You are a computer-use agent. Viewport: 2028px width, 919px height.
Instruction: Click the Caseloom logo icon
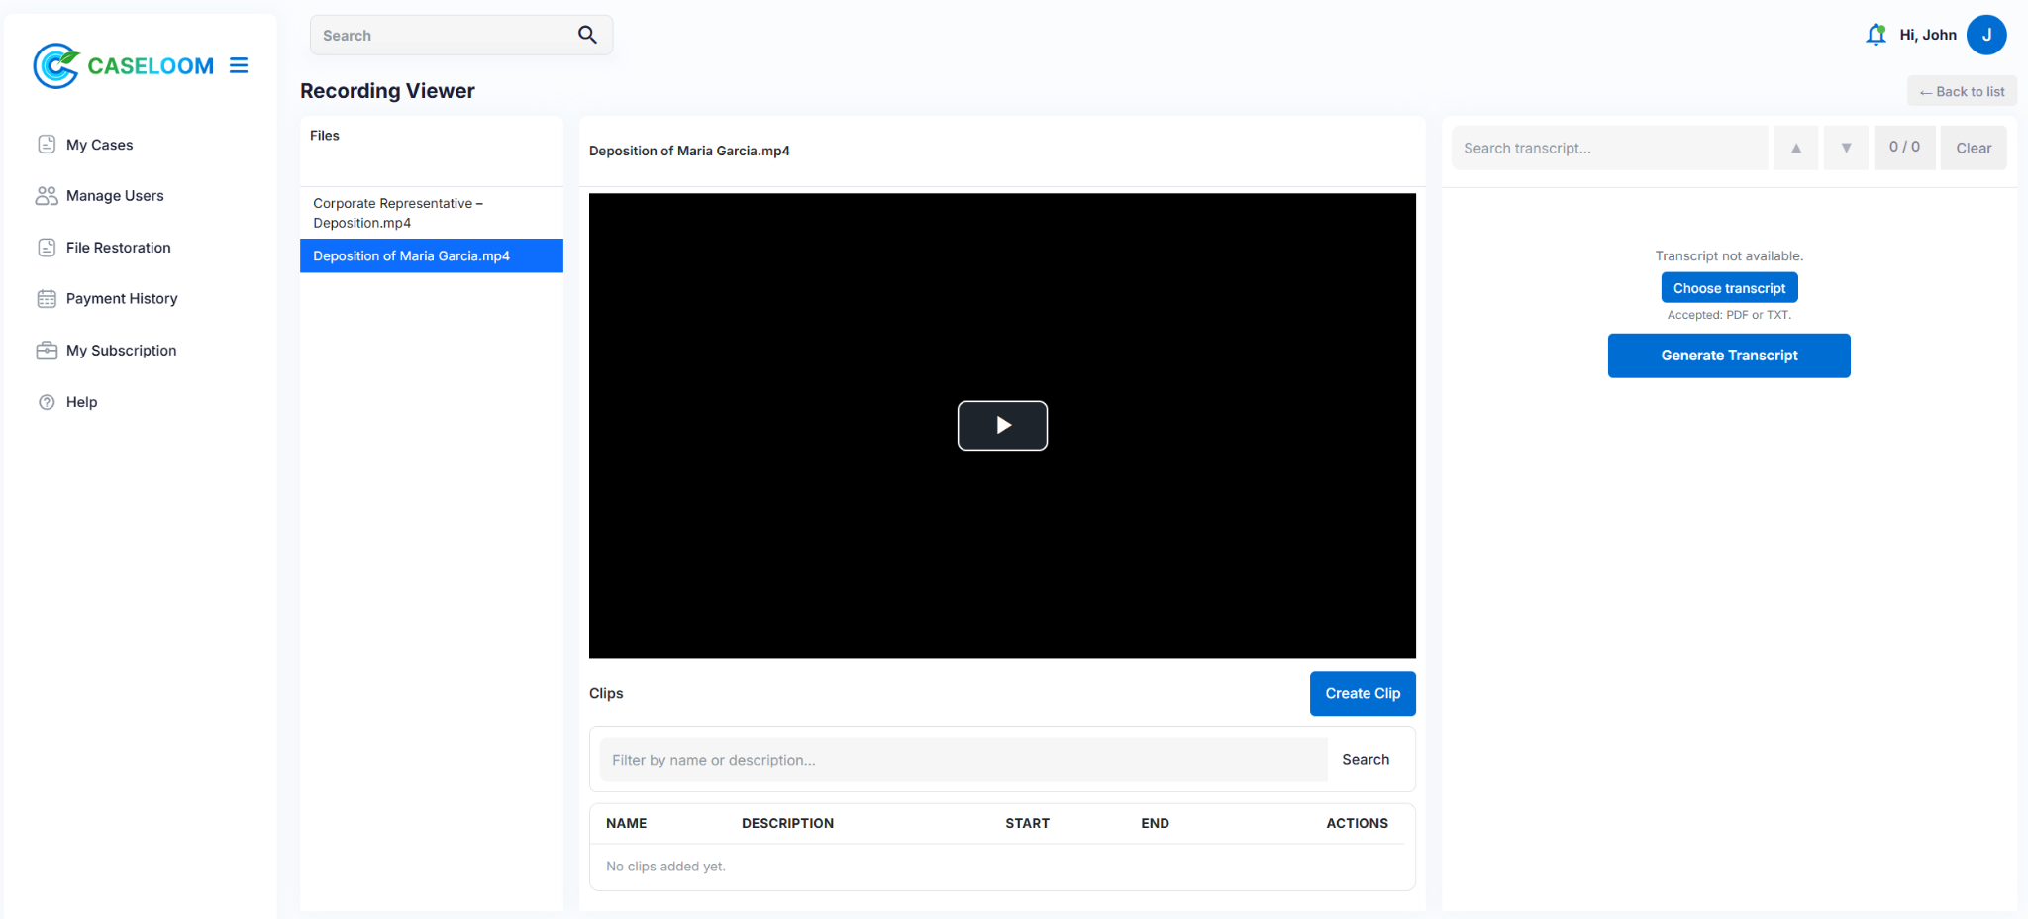(56, 65)
